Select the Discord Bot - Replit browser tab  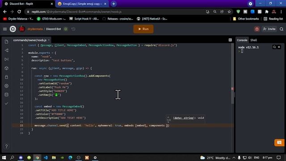coord(28,4)
